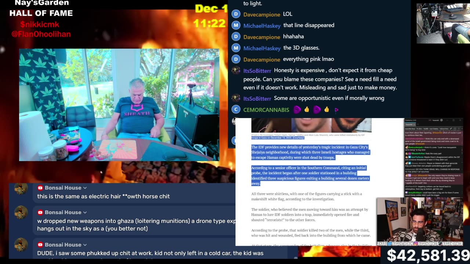This screenshot has height=264, width=470.
Task: Click the CEMORCANNABIS username
Action: pyautogui.click(x=266, y=110)
